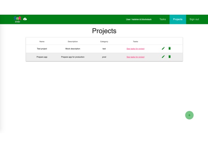208x148 pixels.
Task: Click the Tasks column header
Action: coord(136,42)
